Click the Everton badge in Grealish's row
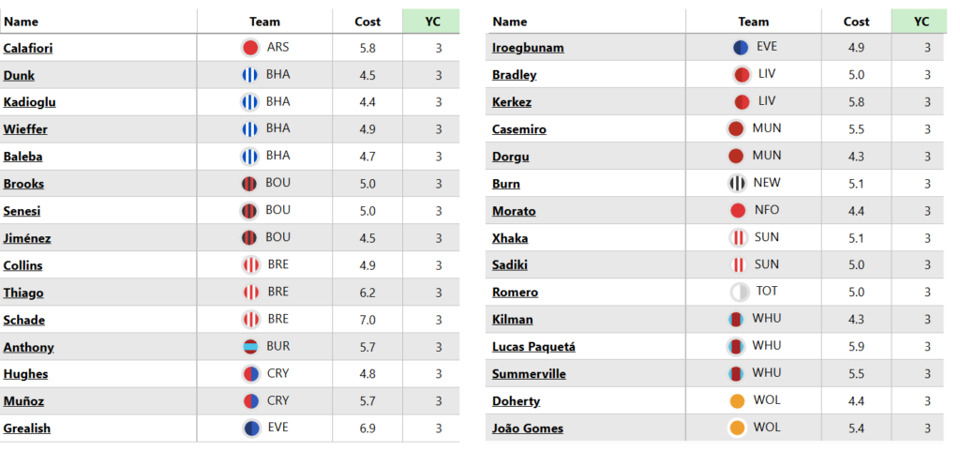 (x=251, y=428)
